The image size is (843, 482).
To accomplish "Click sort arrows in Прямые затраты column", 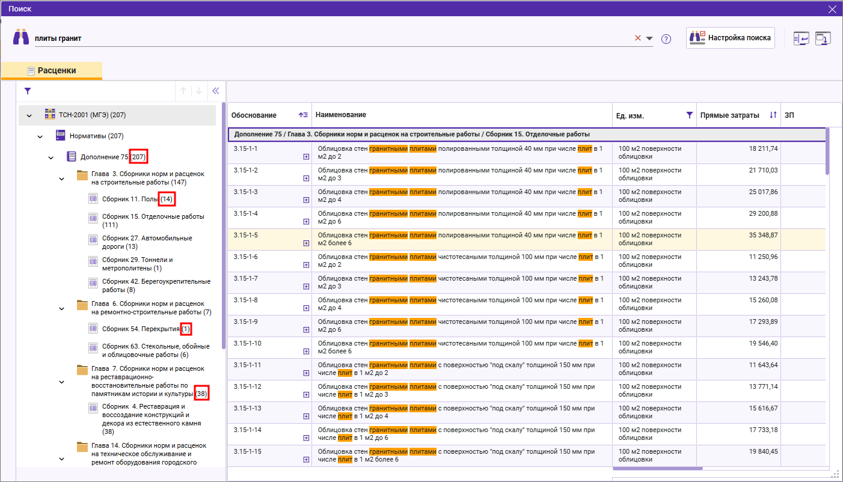I will [773, 115].
